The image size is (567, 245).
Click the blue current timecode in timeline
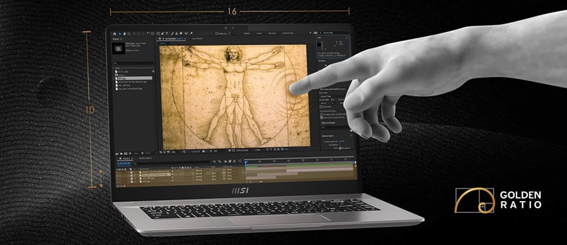click(x=124, y=163)
